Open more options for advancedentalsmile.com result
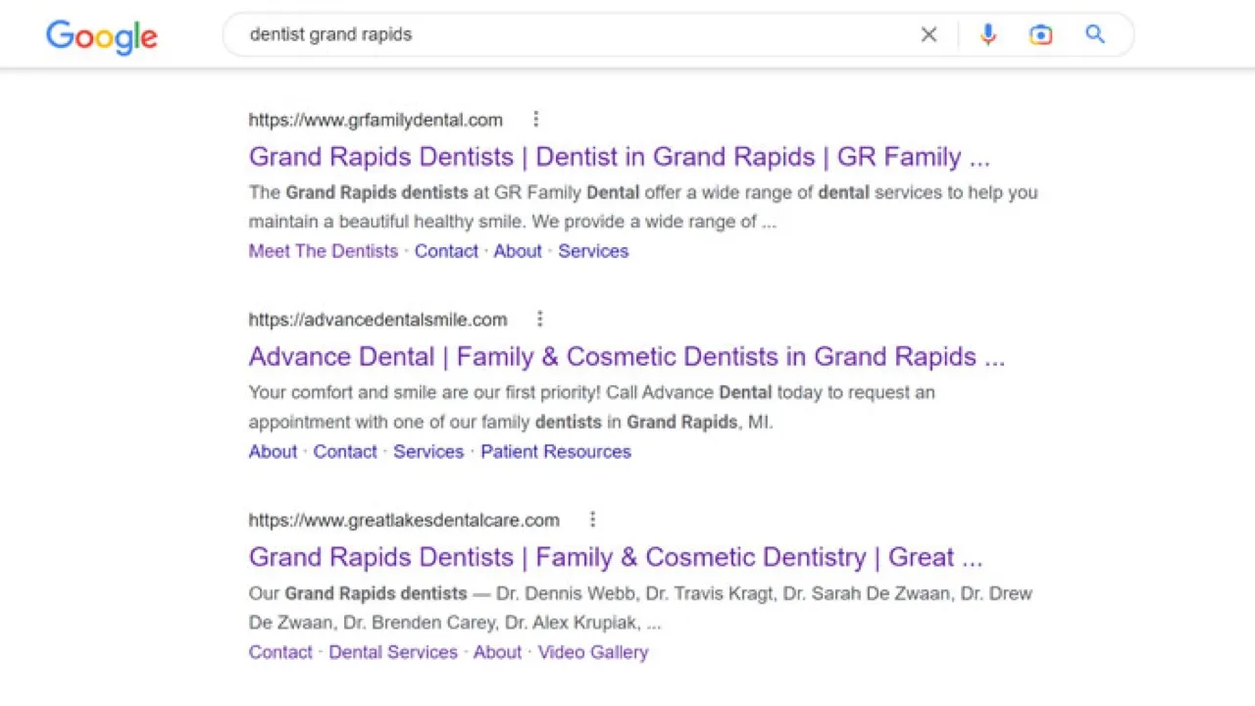Viewport: 1255px width, 706px height. 539,320
